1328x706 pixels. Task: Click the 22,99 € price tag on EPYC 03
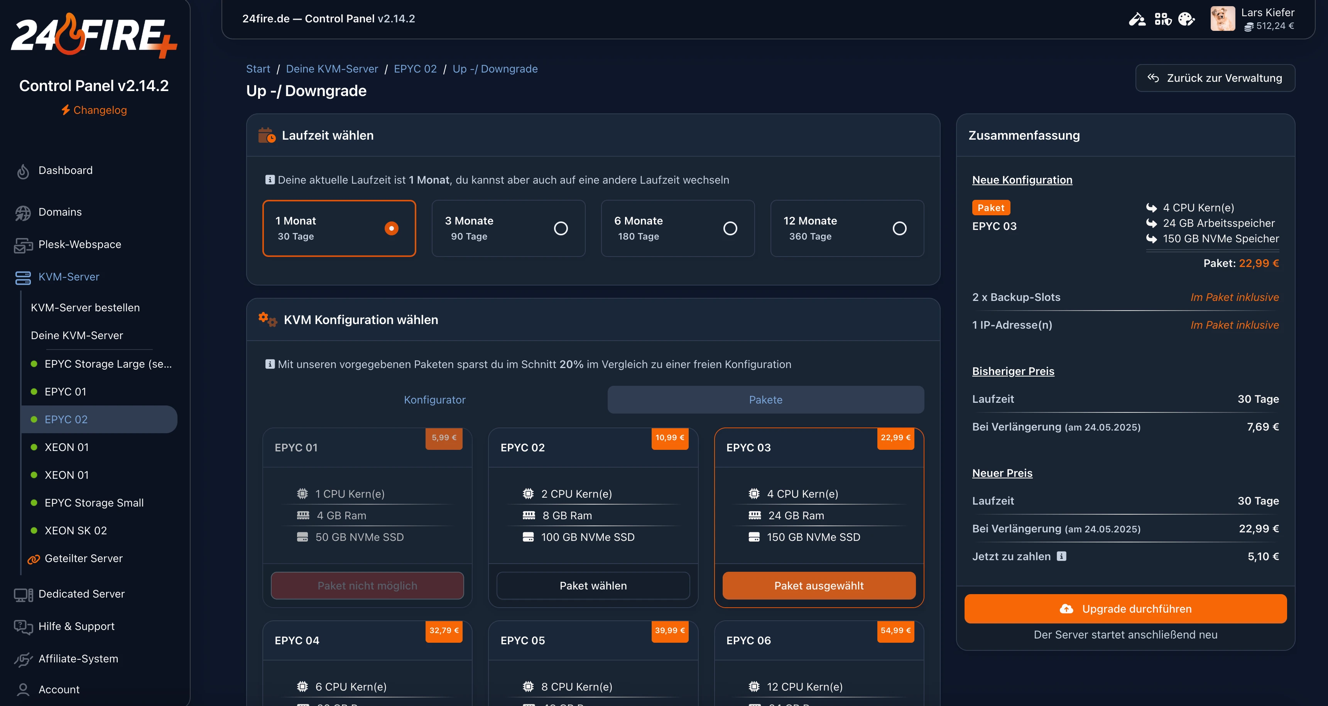tap(895, 438)
